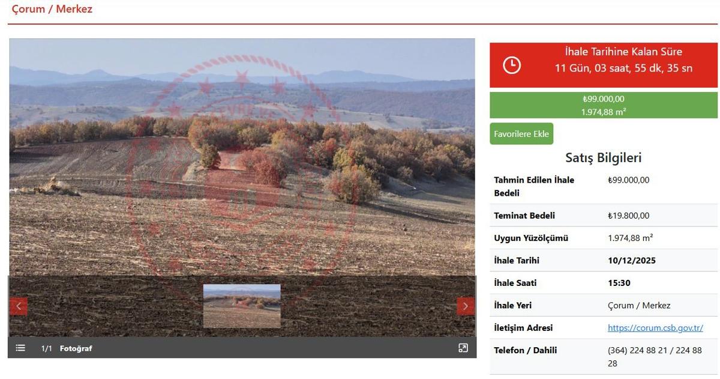Select the auction time 15:30
The height and width of the screenshot is (379, 720).
pyautogui.click(x=619, y=283)
